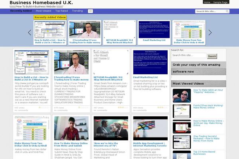Click 'Grab your copy of this amazing software now'
This screenshot has height=159, width=239.
coord(198,68)
